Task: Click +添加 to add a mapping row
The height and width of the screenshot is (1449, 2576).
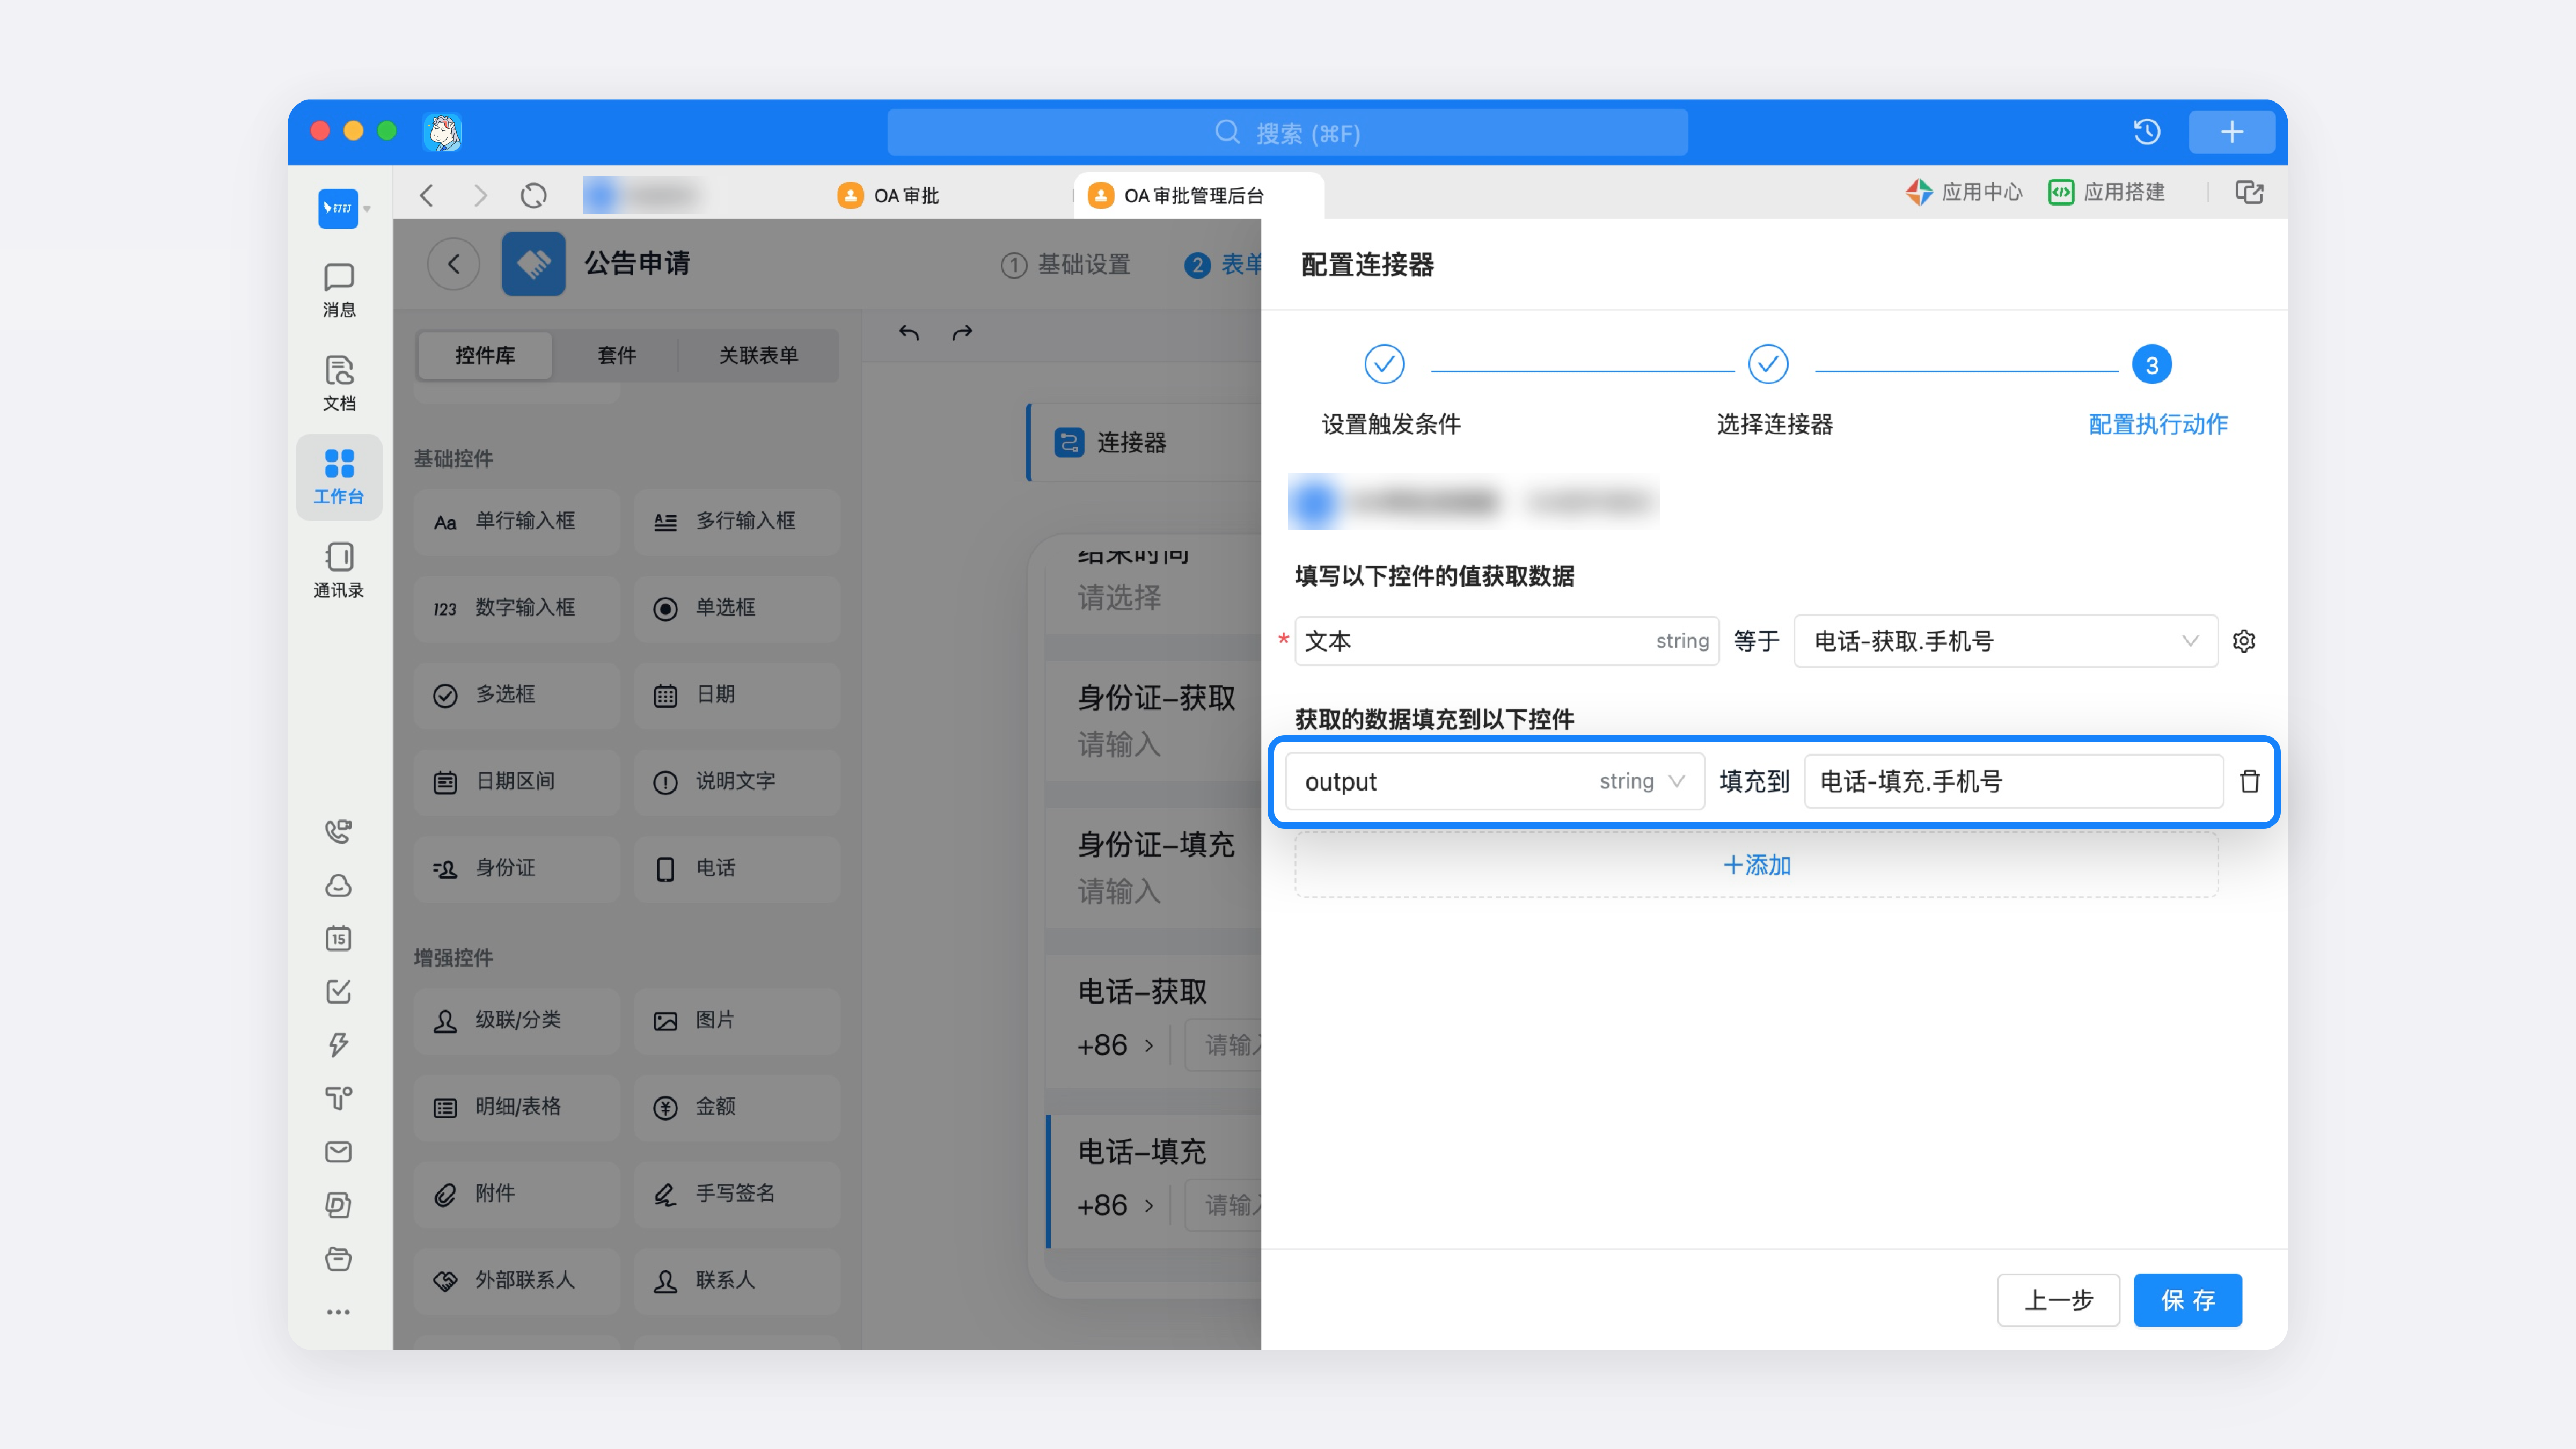Action: point(1756,865)
